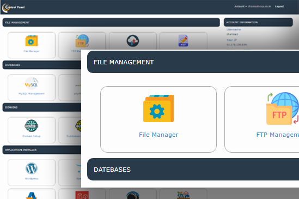Open the Domain Setup link
Screen dimensions: 299x199
point(32,136)
